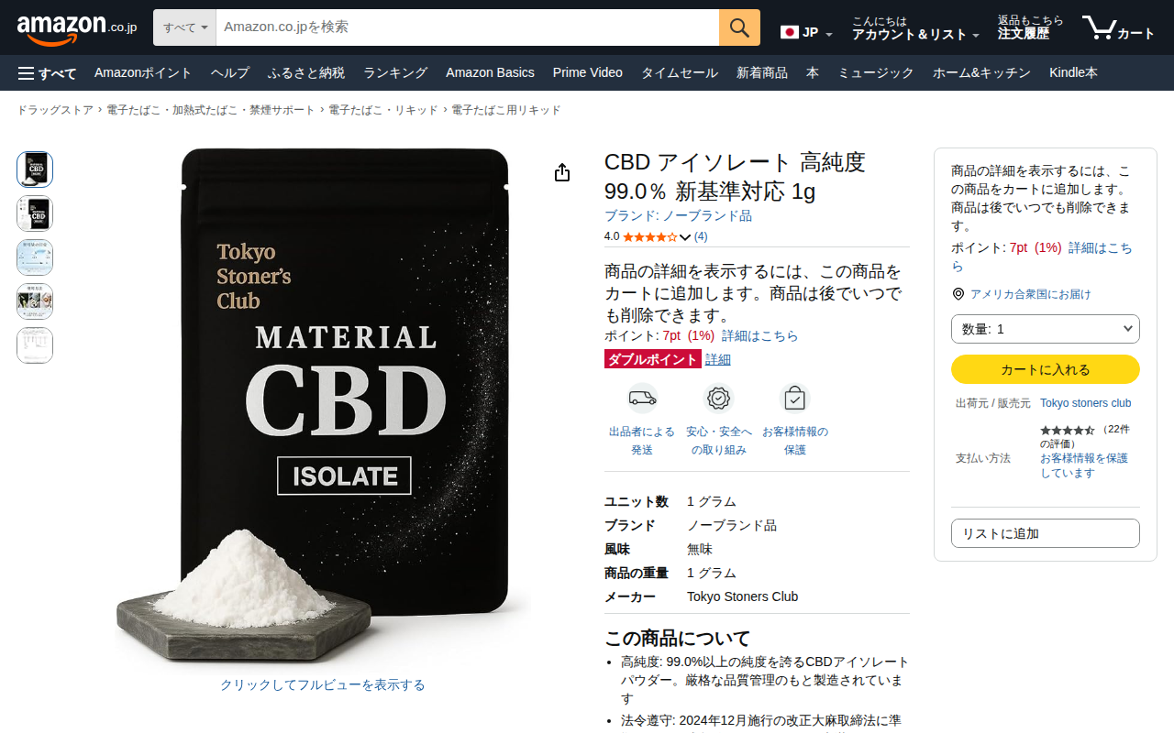The height and width of the screenshot is (733, 1174).
Task: Click the リストに追加 button
Action: [1046, 533]
